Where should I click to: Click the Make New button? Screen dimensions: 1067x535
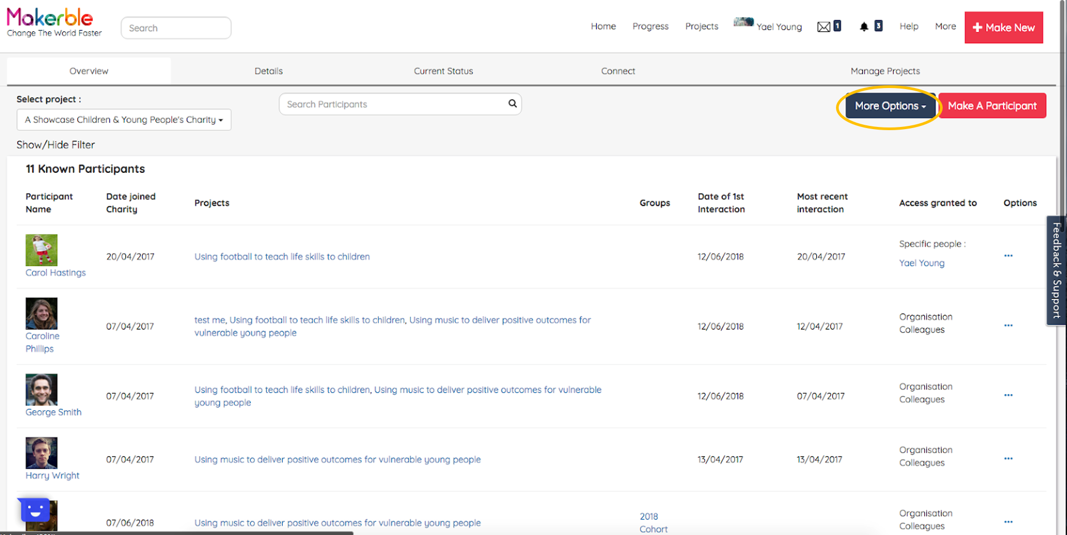tap(1004, 27)
